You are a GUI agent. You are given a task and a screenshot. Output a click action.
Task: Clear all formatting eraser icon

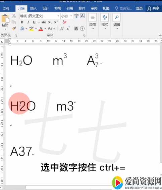[64, 22]
